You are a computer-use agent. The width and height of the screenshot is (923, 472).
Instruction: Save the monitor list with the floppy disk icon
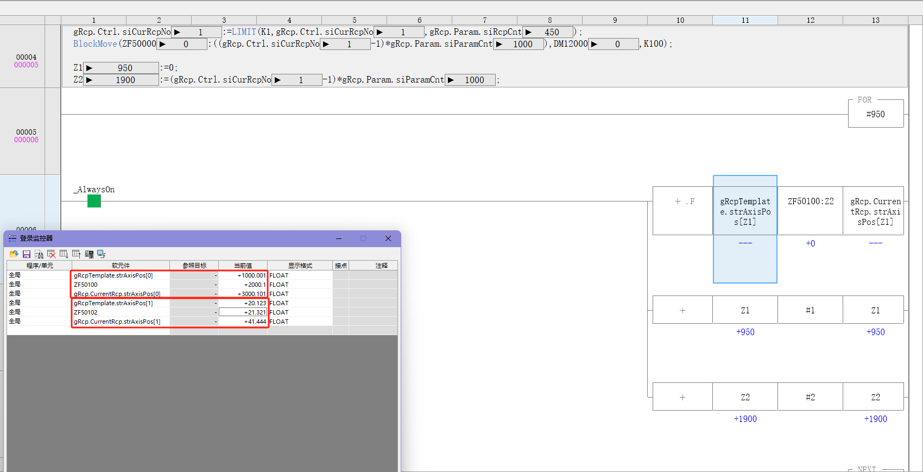click(27, 254)
